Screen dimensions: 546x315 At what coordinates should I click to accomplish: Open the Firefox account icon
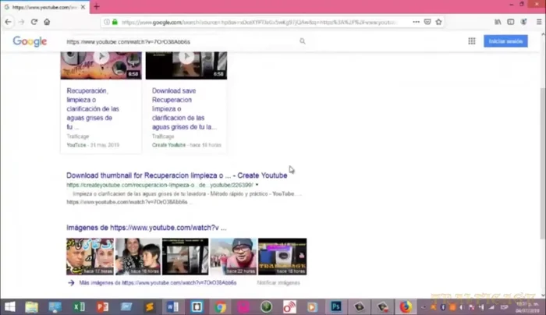(x=523, y=22)
